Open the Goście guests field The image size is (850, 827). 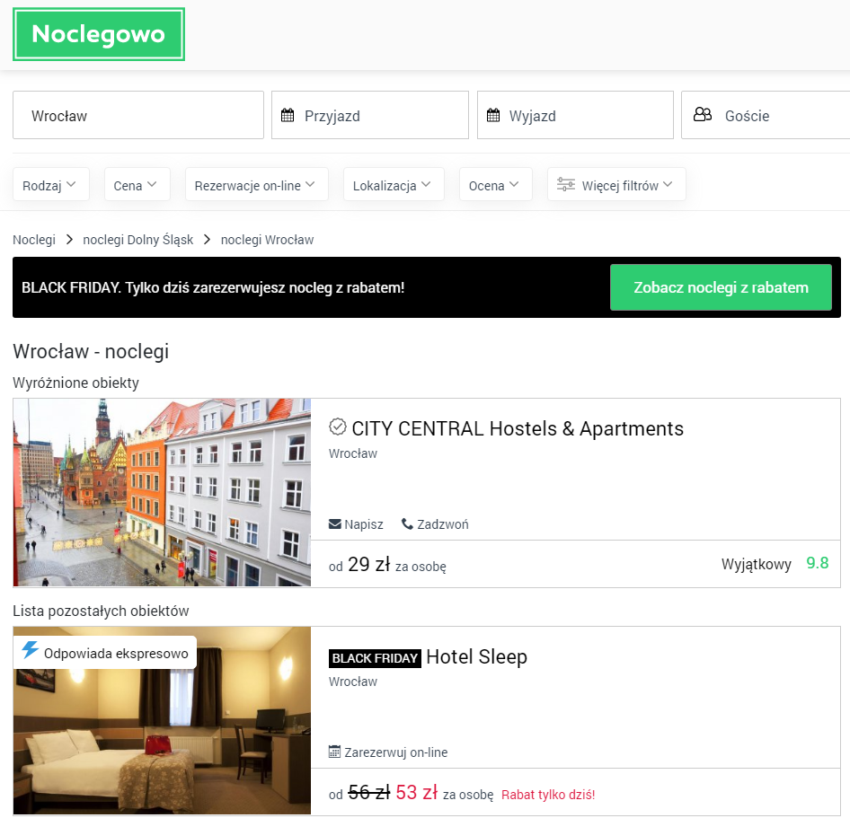coord(766,115)
